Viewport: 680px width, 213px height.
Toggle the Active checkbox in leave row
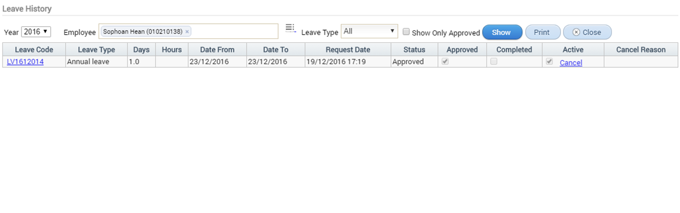point(550,62)
